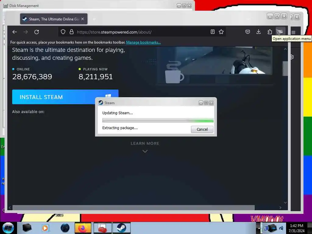This screenshot has width=312, height=234.
Task: Open the black box taskbar icon
Action: pos(27,228)
